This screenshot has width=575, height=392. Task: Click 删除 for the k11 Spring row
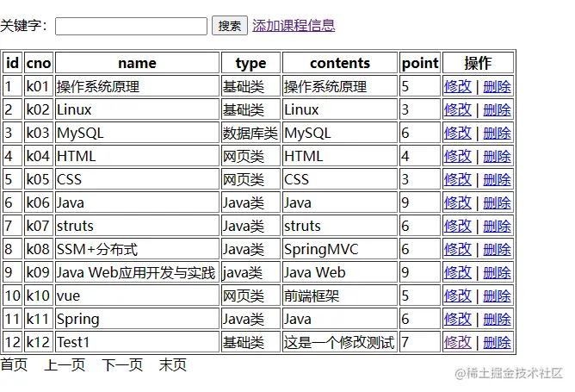(x=497, y=319)
